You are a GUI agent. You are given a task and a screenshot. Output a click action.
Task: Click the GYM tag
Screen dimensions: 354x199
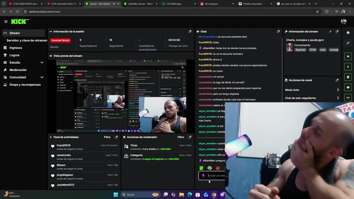313,50
